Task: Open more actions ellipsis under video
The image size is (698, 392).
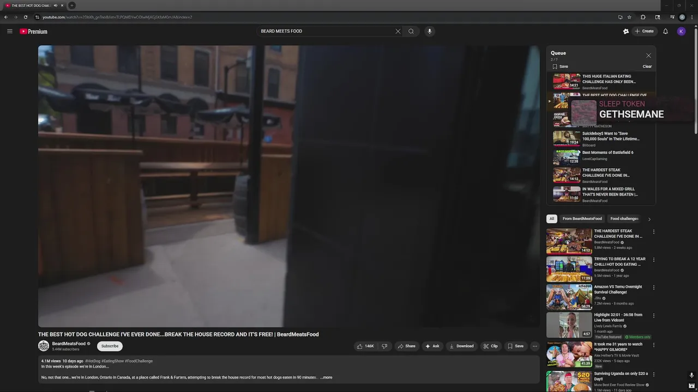Action: coord(535,346)
